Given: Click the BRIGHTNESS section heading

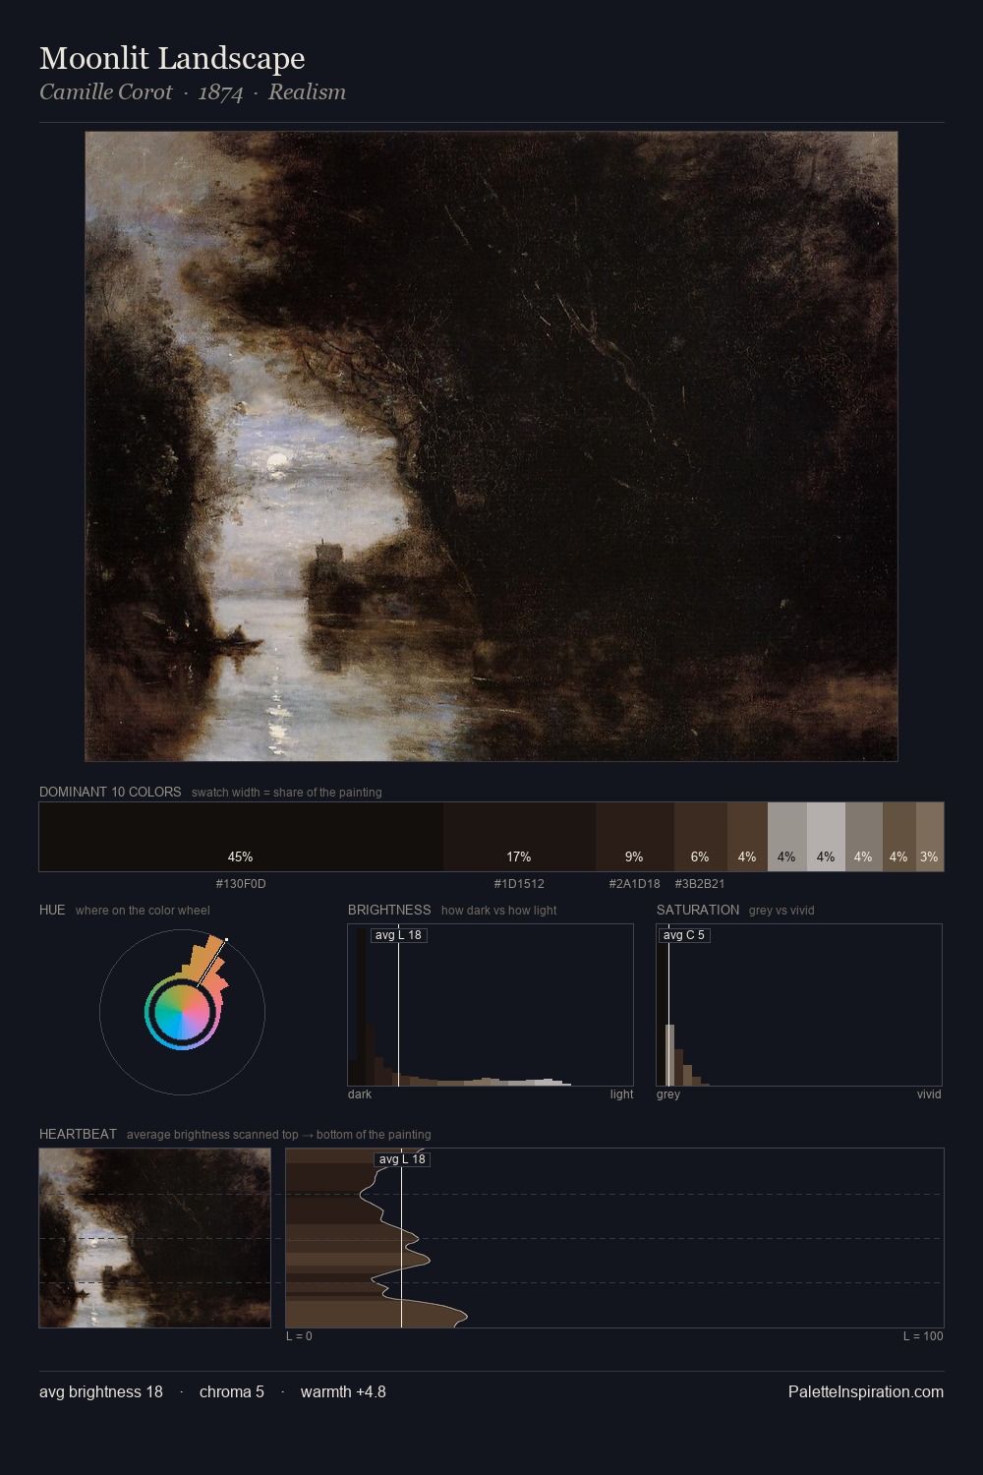Looking at the screenshot, I should pyautogui.click(x=389, y=910).
